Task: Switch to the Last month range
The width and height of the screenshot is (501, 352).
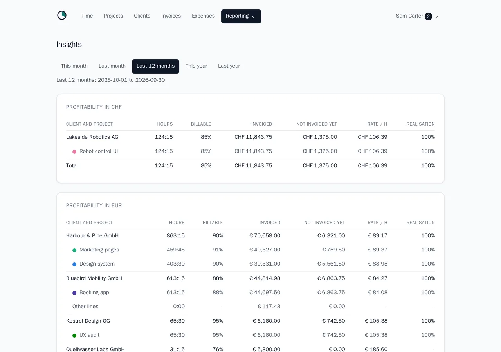Action: click(112, 66)
